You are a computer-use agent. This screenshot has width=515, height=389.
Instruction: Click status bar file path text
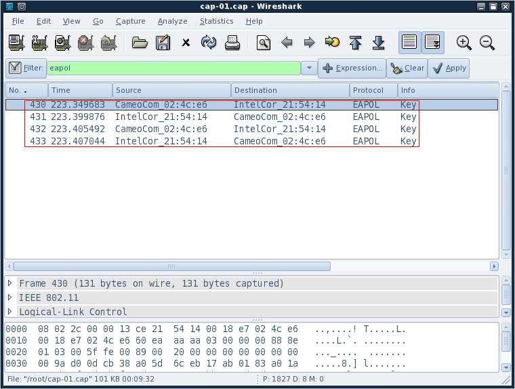point(81,379)
